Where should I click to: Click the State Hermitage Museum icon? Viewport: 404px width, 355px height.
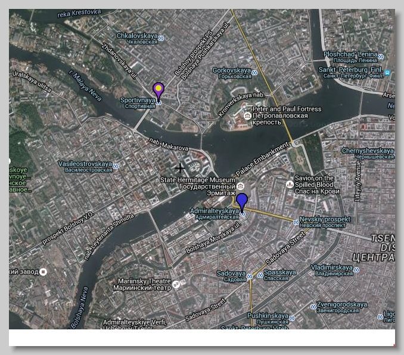click(x=240, y=185)
